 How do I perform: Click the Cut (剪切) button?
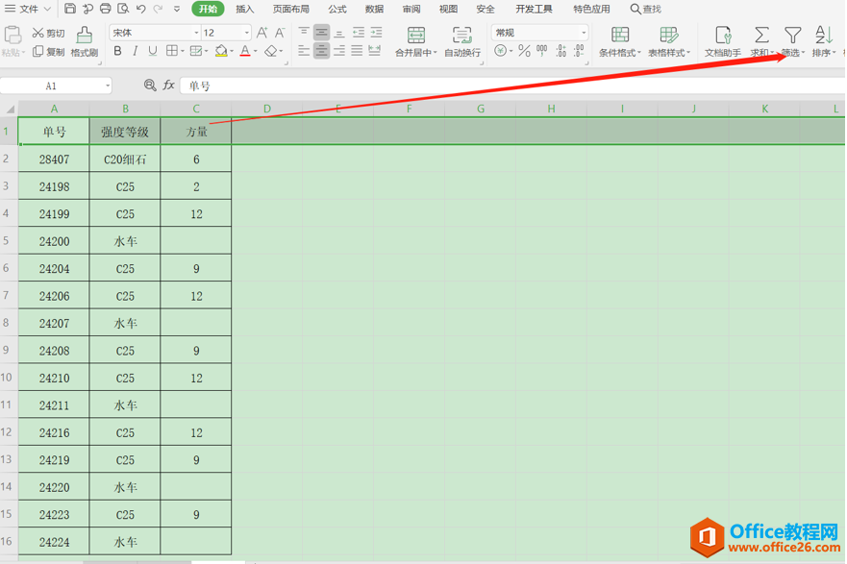[48, 33]
